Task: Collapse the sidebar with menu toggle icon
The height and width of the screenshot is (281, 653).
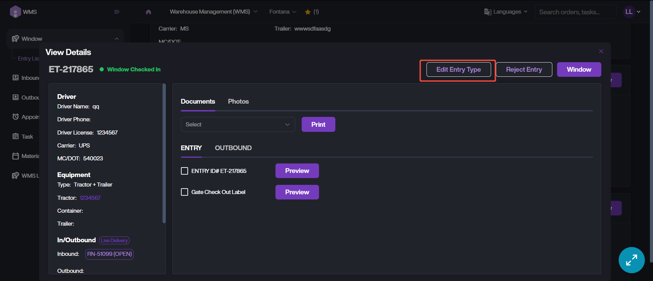Action: (x=117, y=12)
